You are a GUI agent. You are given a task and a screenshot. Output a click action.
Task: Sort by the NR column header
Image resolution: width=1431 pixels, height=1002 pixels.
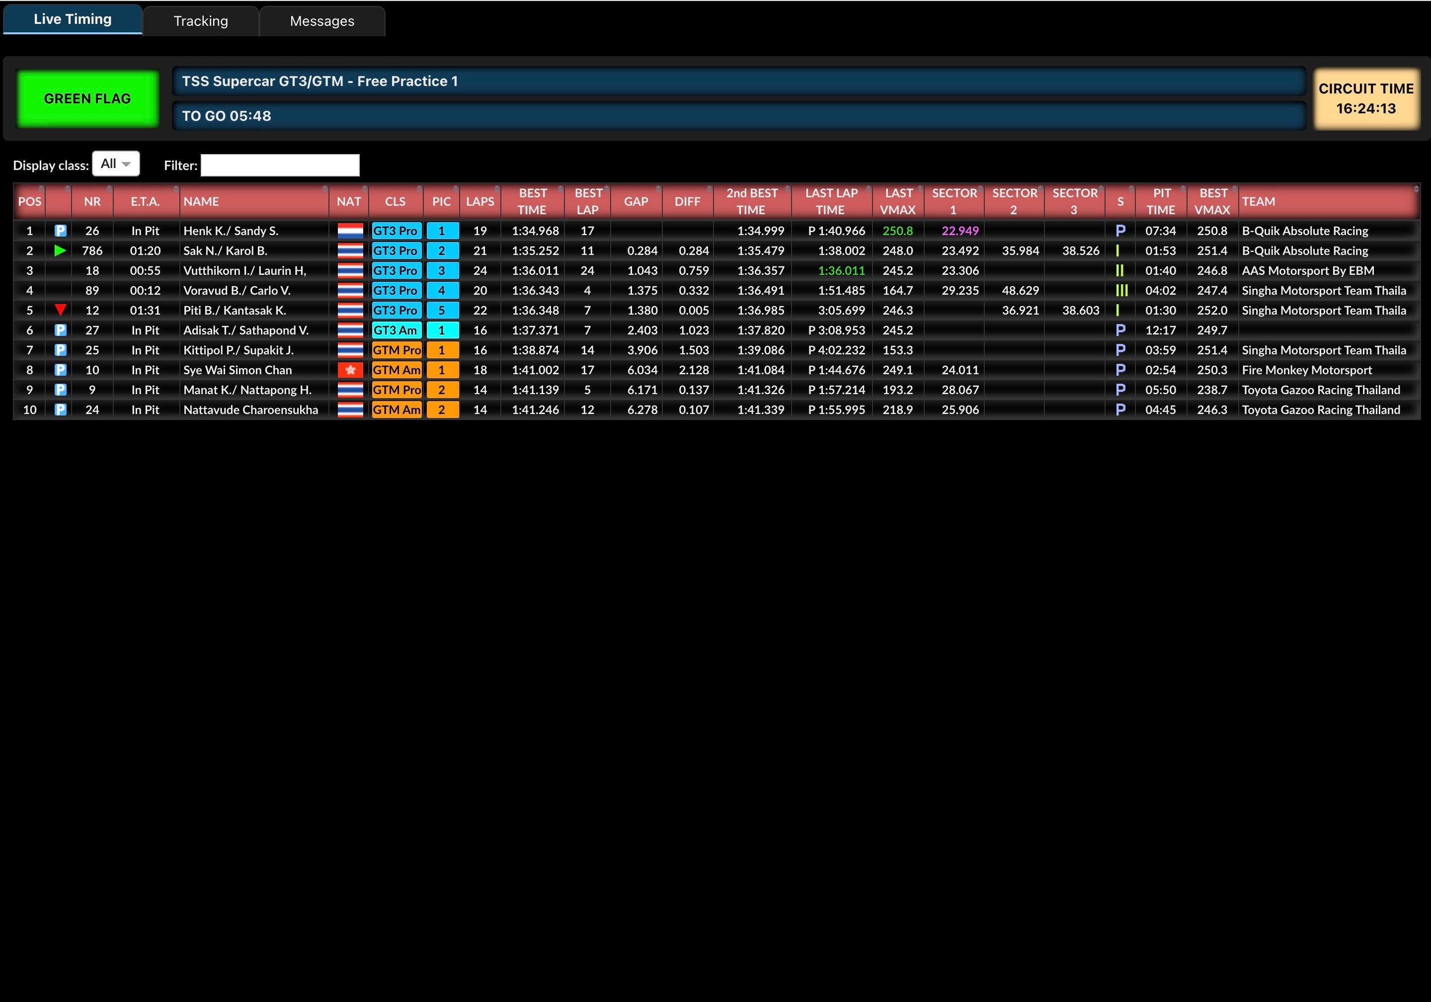pyautogui.click(x=92, y=201)
